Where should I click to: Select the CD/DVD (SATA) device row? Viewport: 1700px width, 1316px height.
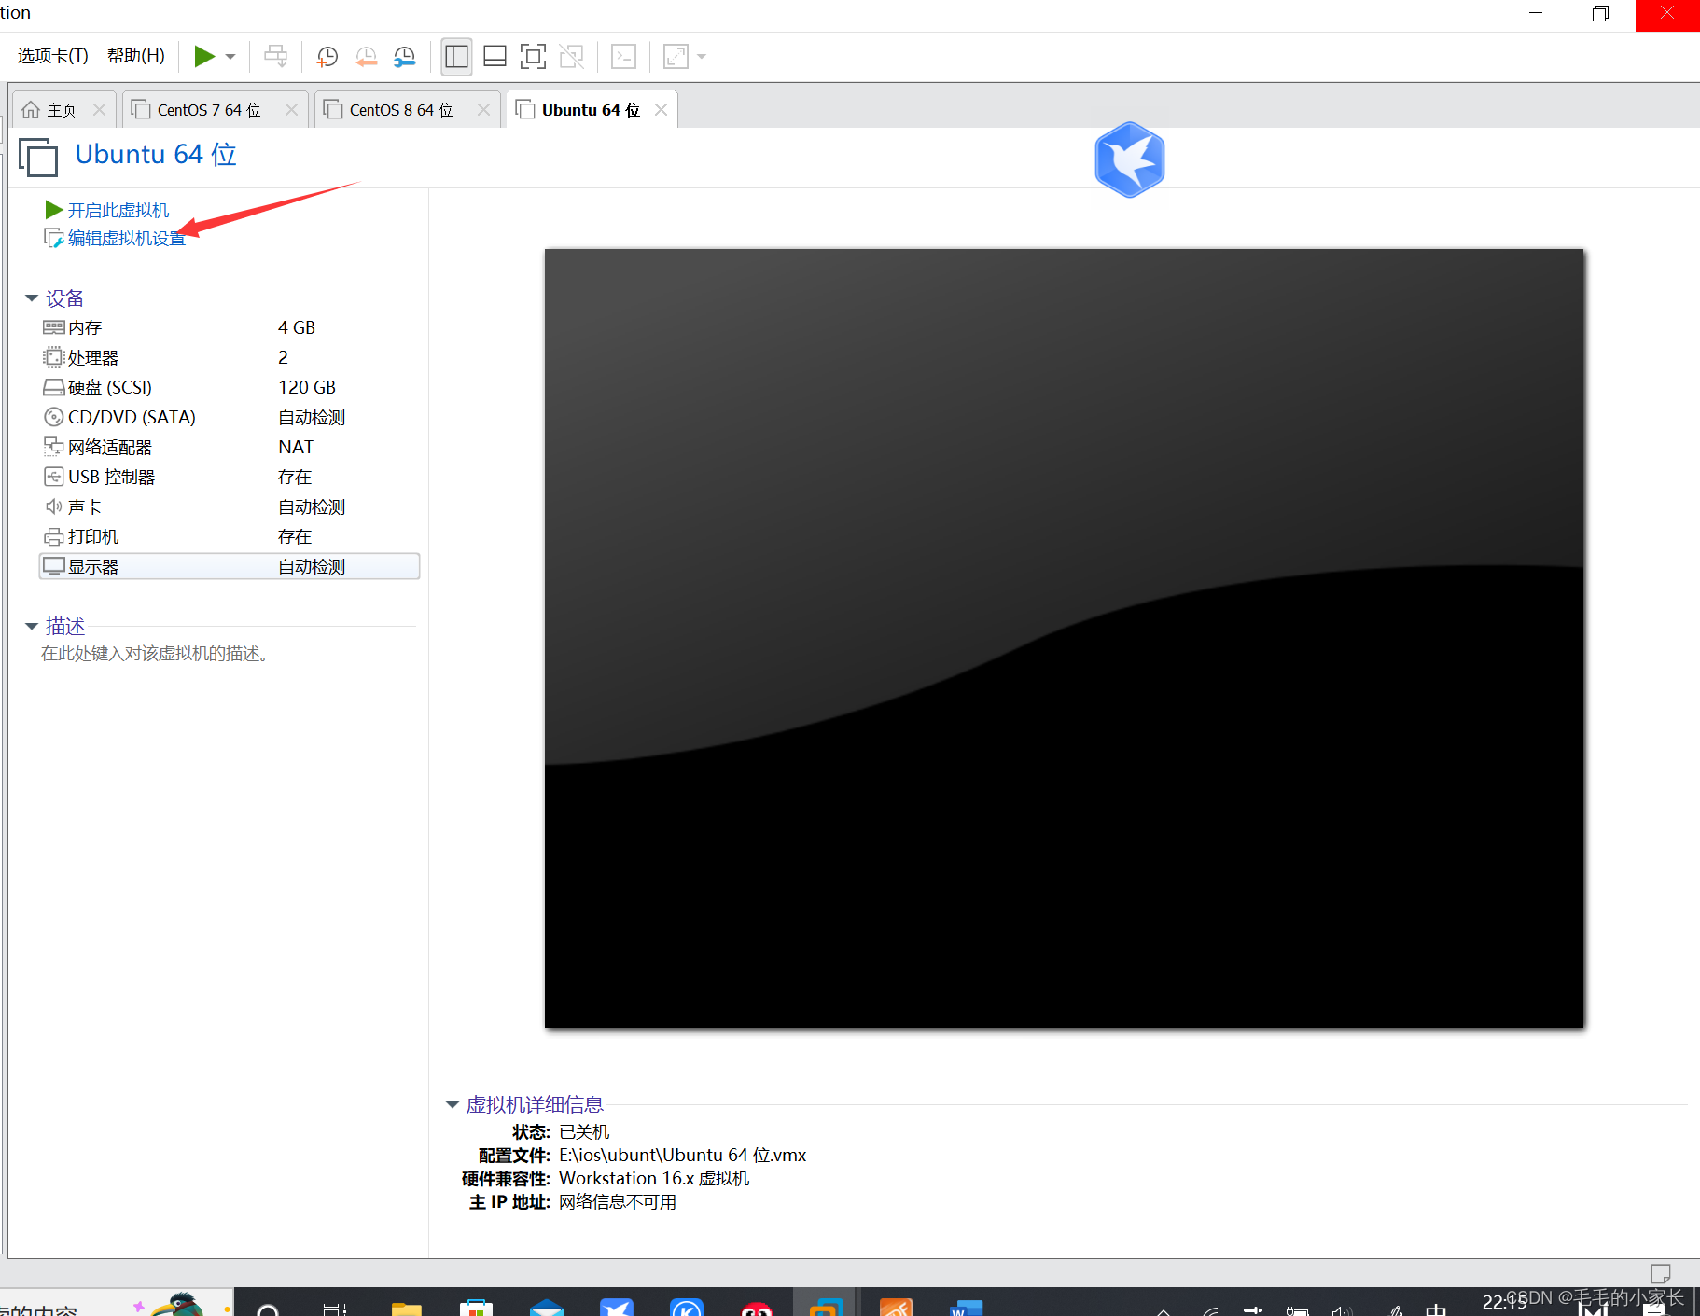click(229, 417)
